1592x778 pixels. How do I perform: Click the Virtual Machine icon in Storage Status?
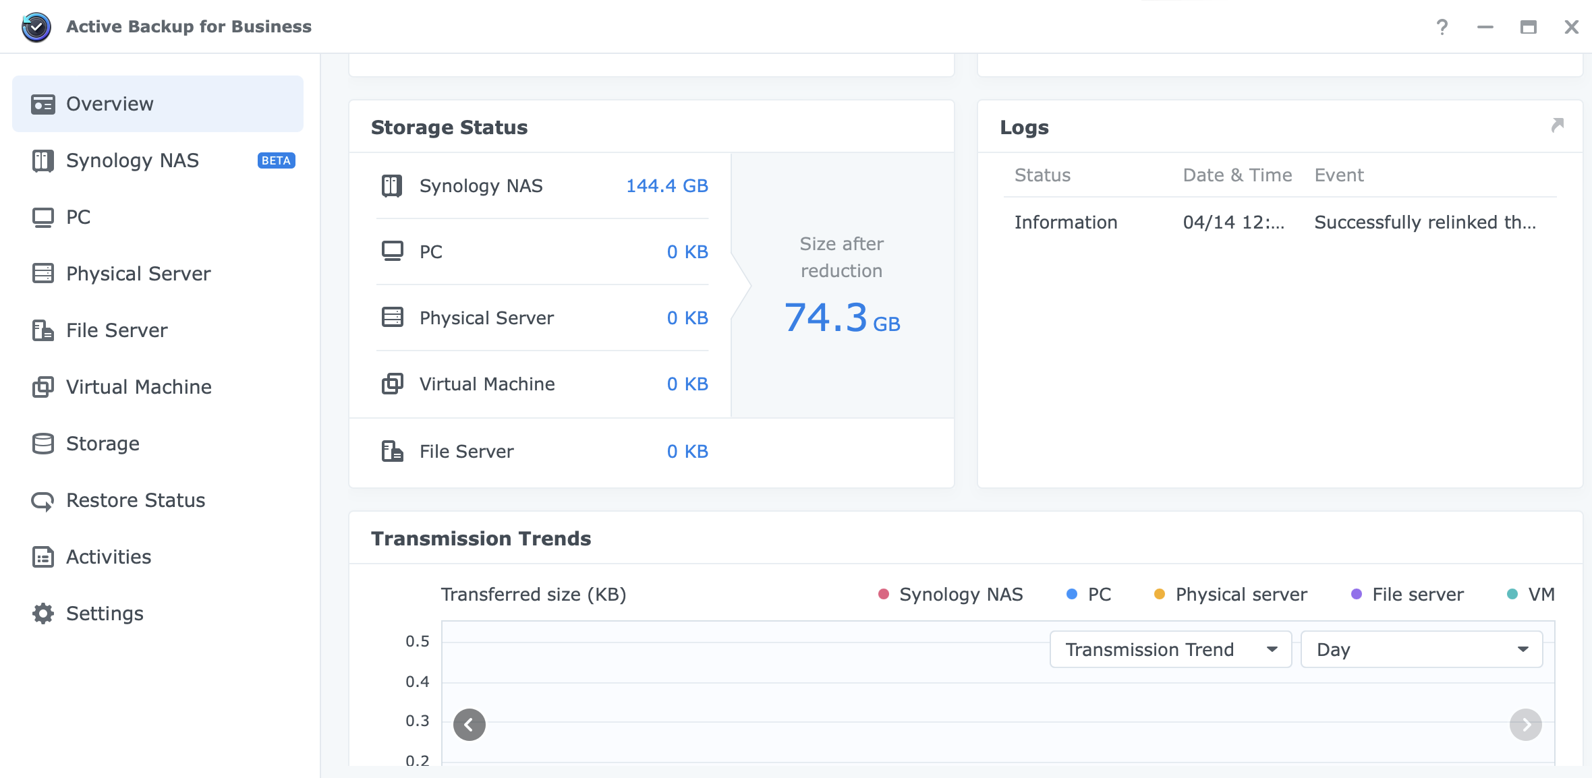pos(392,384)
